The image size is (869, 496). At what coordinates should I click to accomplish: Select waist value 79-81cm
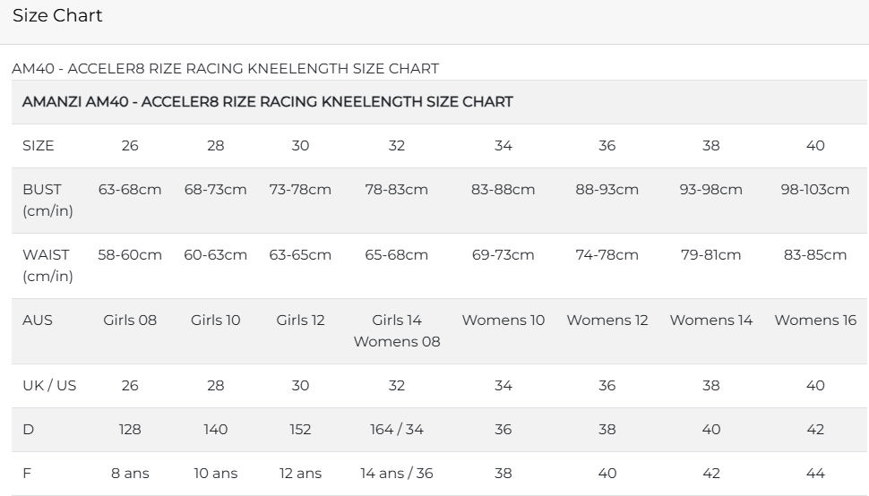click(x=711, y=254)
